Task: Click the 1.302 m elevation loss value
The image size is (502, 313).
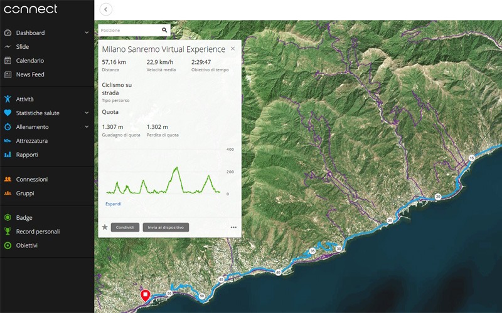Action: pyautogui.click(x=158, y=127)
